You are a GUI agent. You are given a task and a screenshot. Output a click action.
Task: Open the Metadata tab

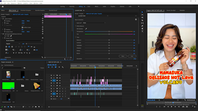pos(182,10)
